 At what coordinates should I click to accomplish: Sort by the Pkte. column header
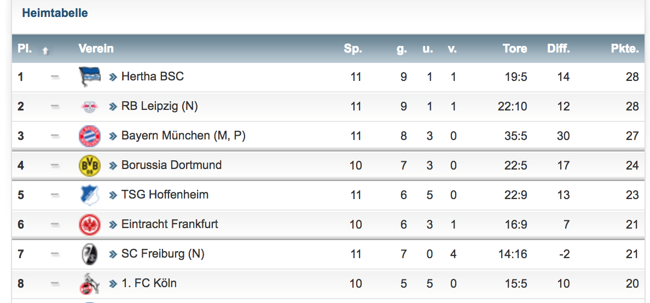point(624,49)
